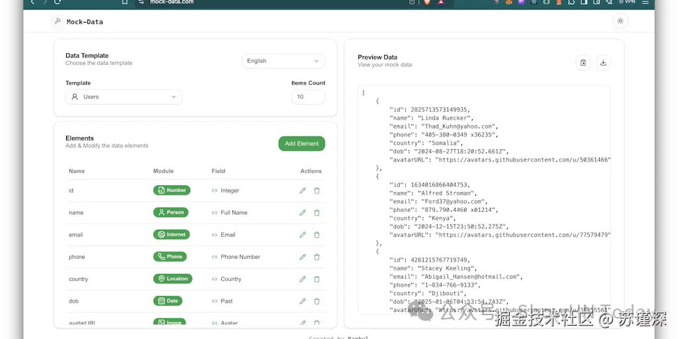Copy preview data with clipboard icon
Image resolution: width=678 pixels, height=339 pixels.
[583, 63]
